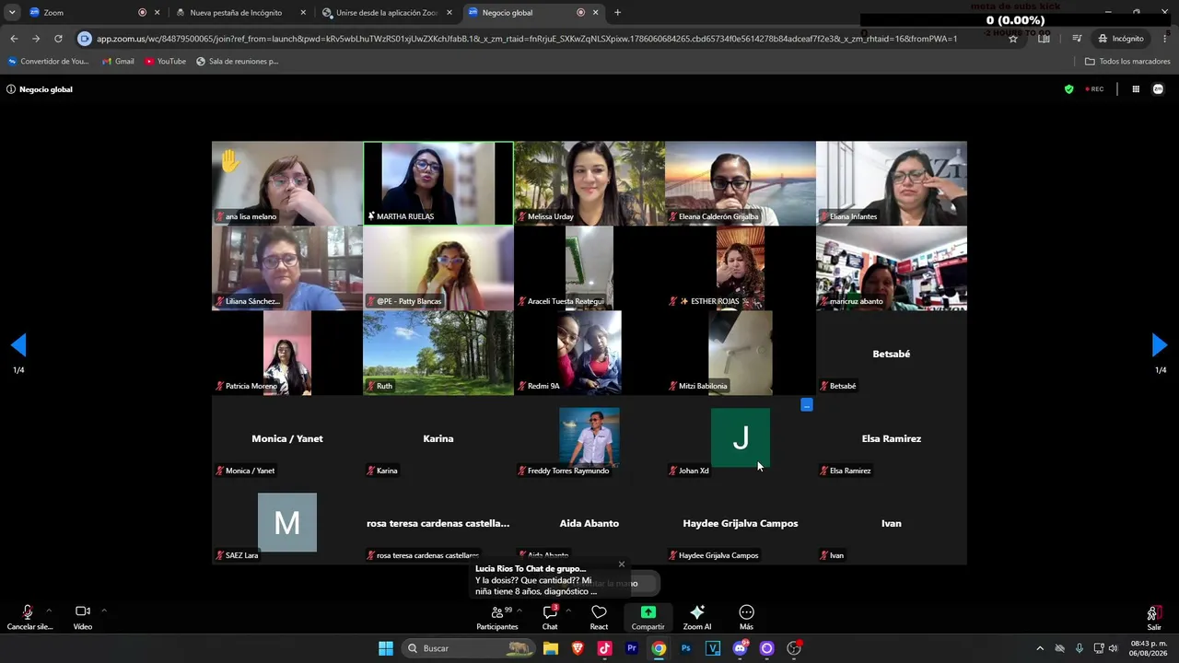Image resolution: width=1179 pixels, height=663 pixels.
Task: Open the taskbar volume control
Action: pyautogui.click(x=1114, y=648)
